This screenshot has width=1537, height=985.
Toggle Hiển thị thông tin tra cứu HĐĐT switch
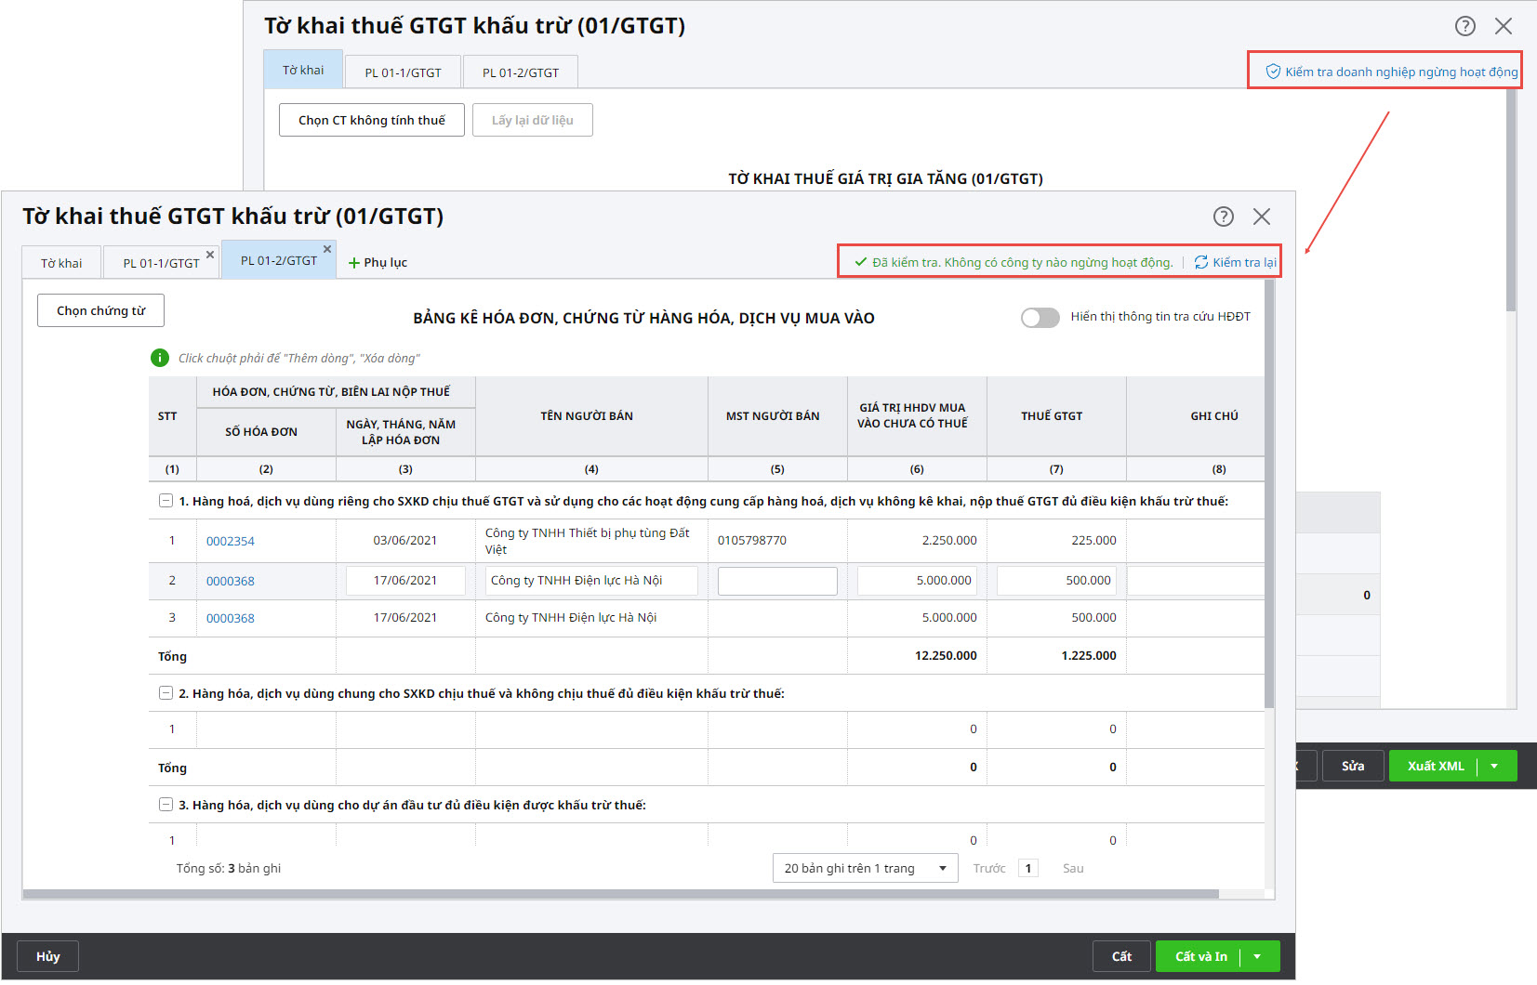pyautogui.click(x=1040, y=318)
